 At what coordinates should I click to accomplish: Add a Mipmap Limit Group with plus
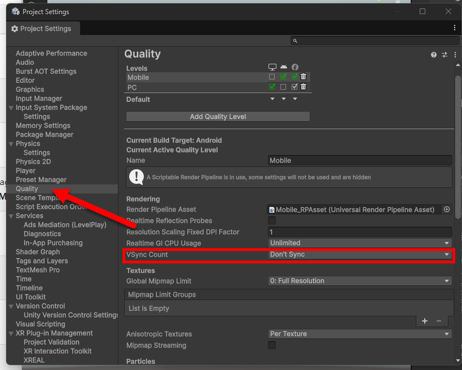click(425, 321)
